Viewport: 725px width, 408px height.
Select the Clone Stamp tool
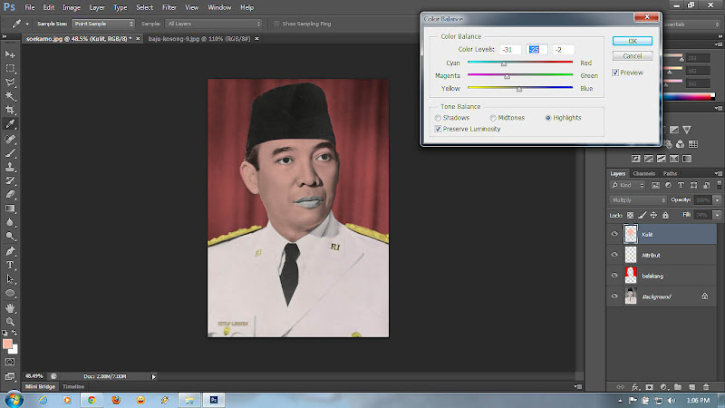tap(10, 167)
